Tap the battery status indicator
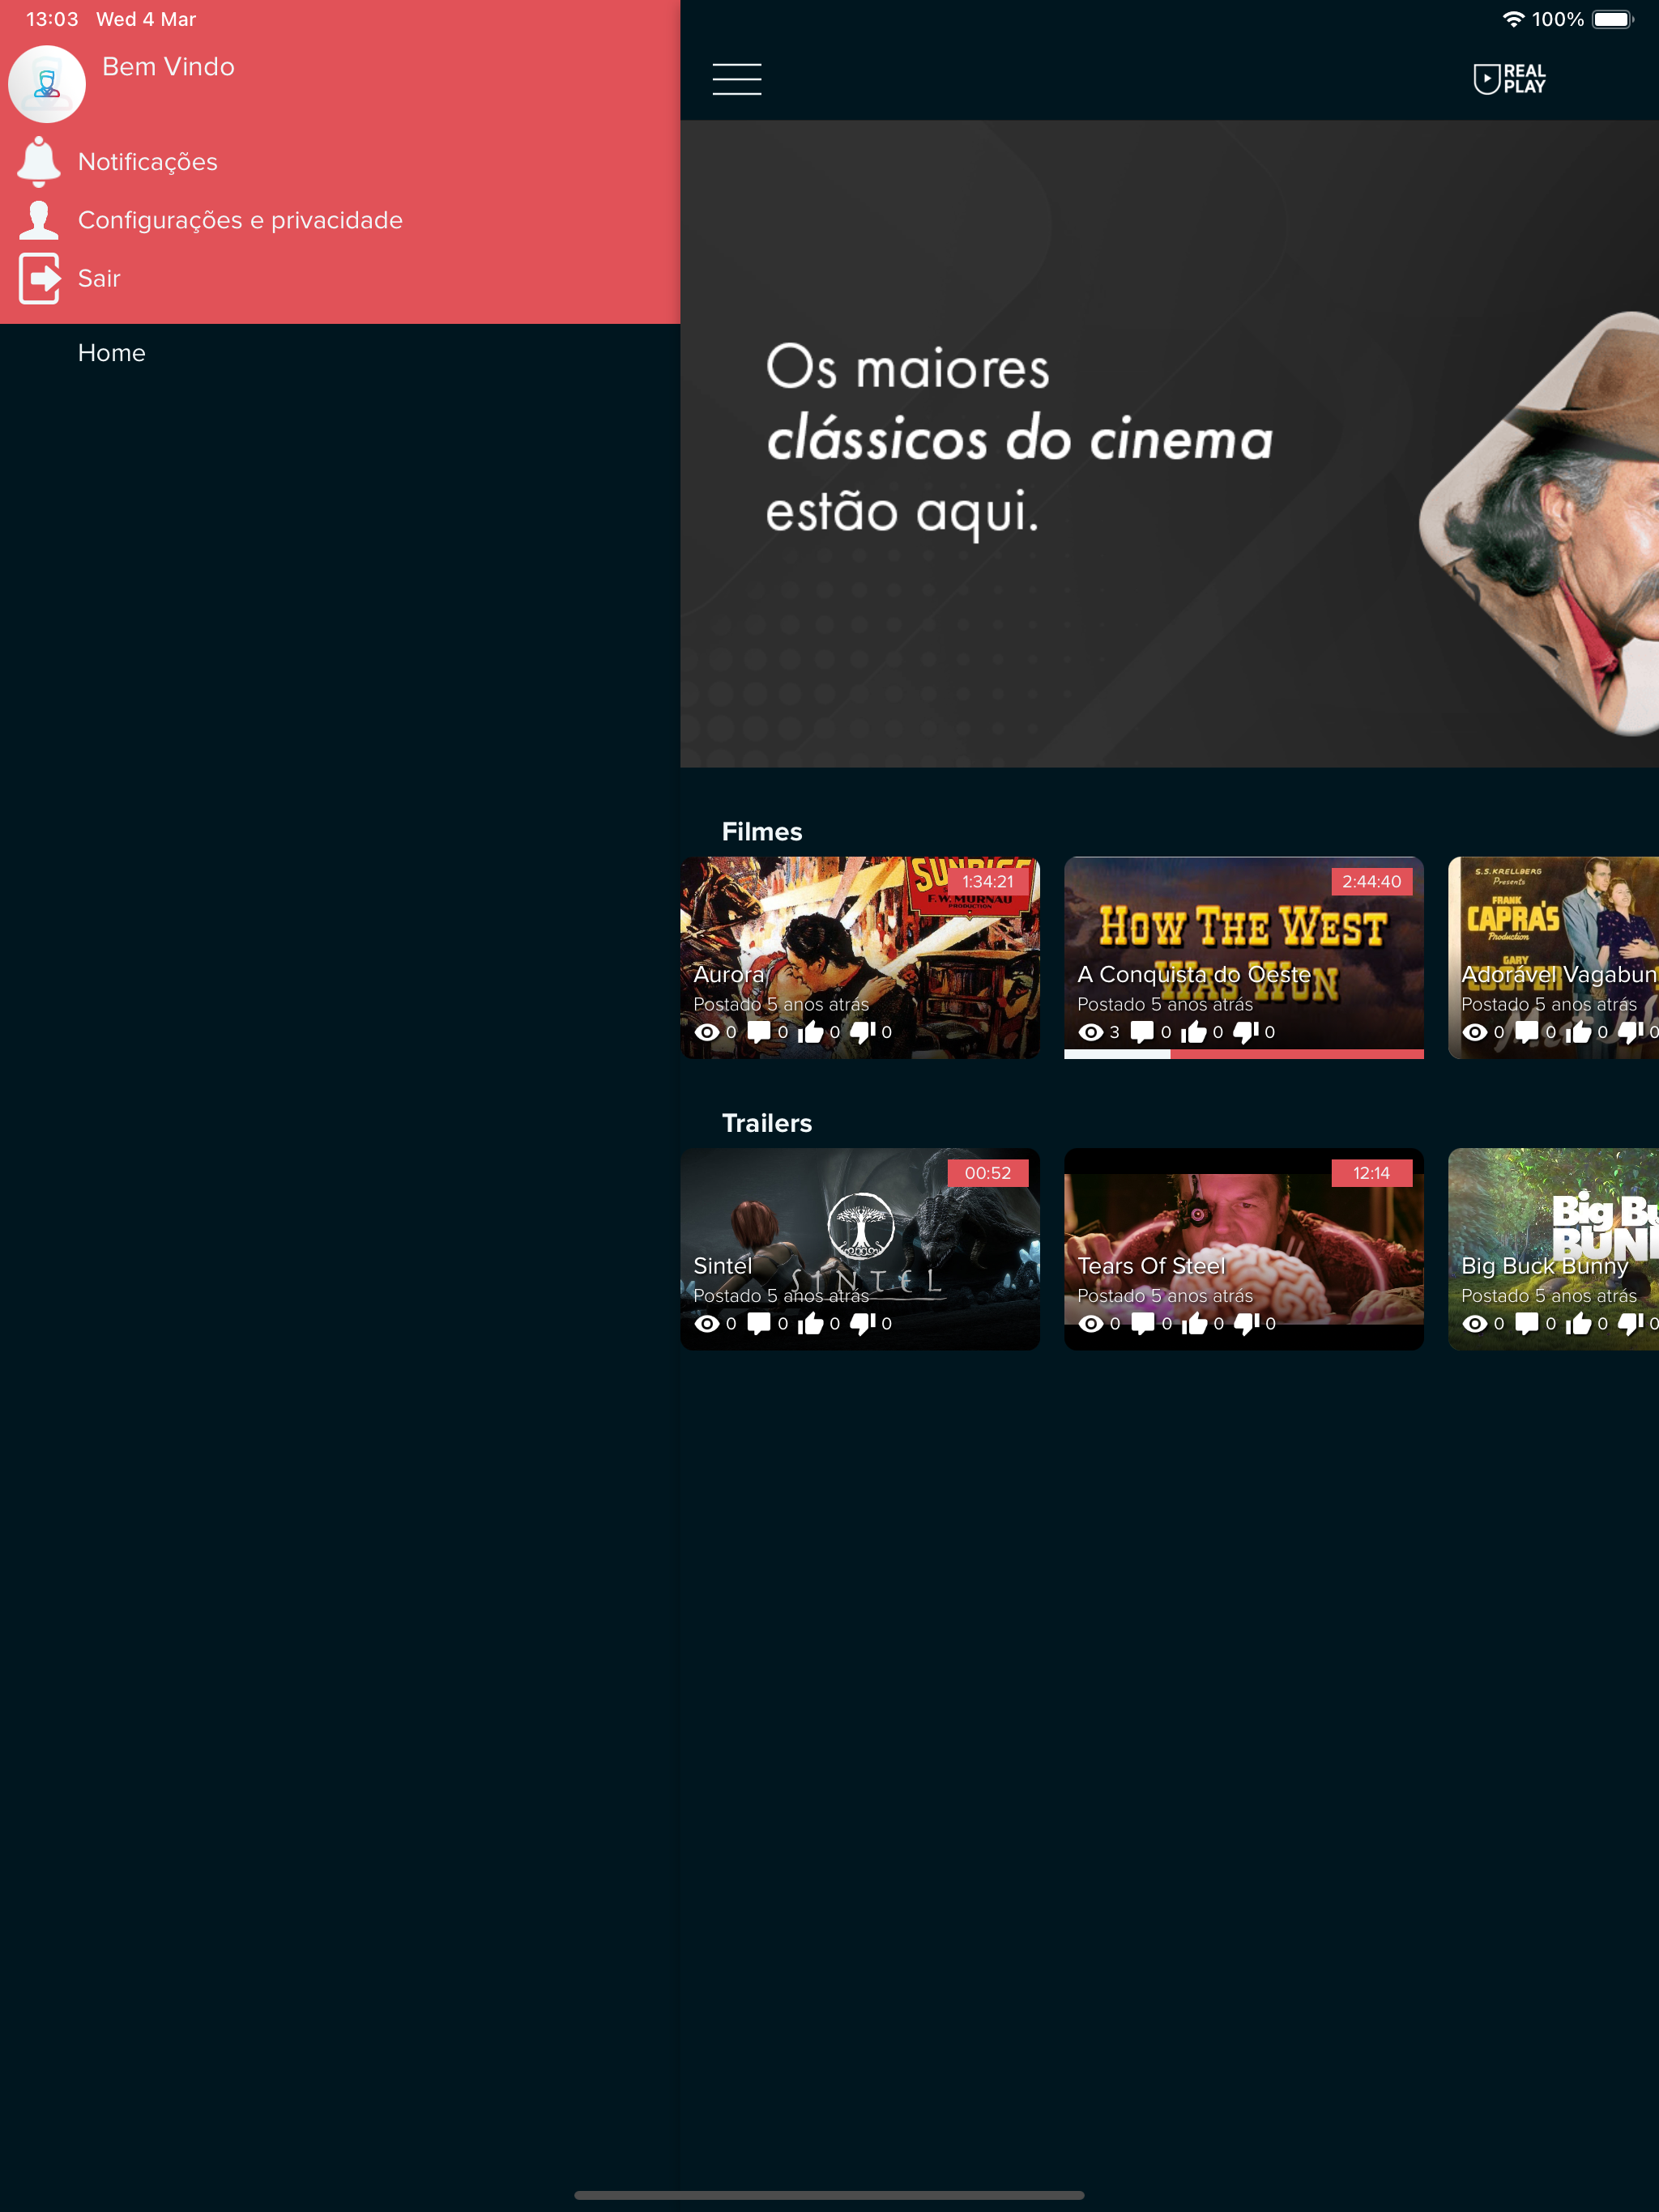Image resolution: width=1659 pixels, height=2212 pixels. pos(1613,19)
